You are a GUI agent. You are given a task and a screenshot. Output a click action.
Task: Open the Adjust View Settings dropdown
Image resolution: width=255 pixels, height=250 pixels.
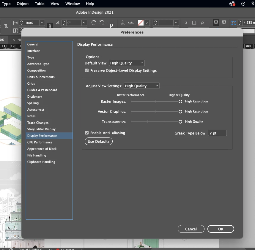142,86
